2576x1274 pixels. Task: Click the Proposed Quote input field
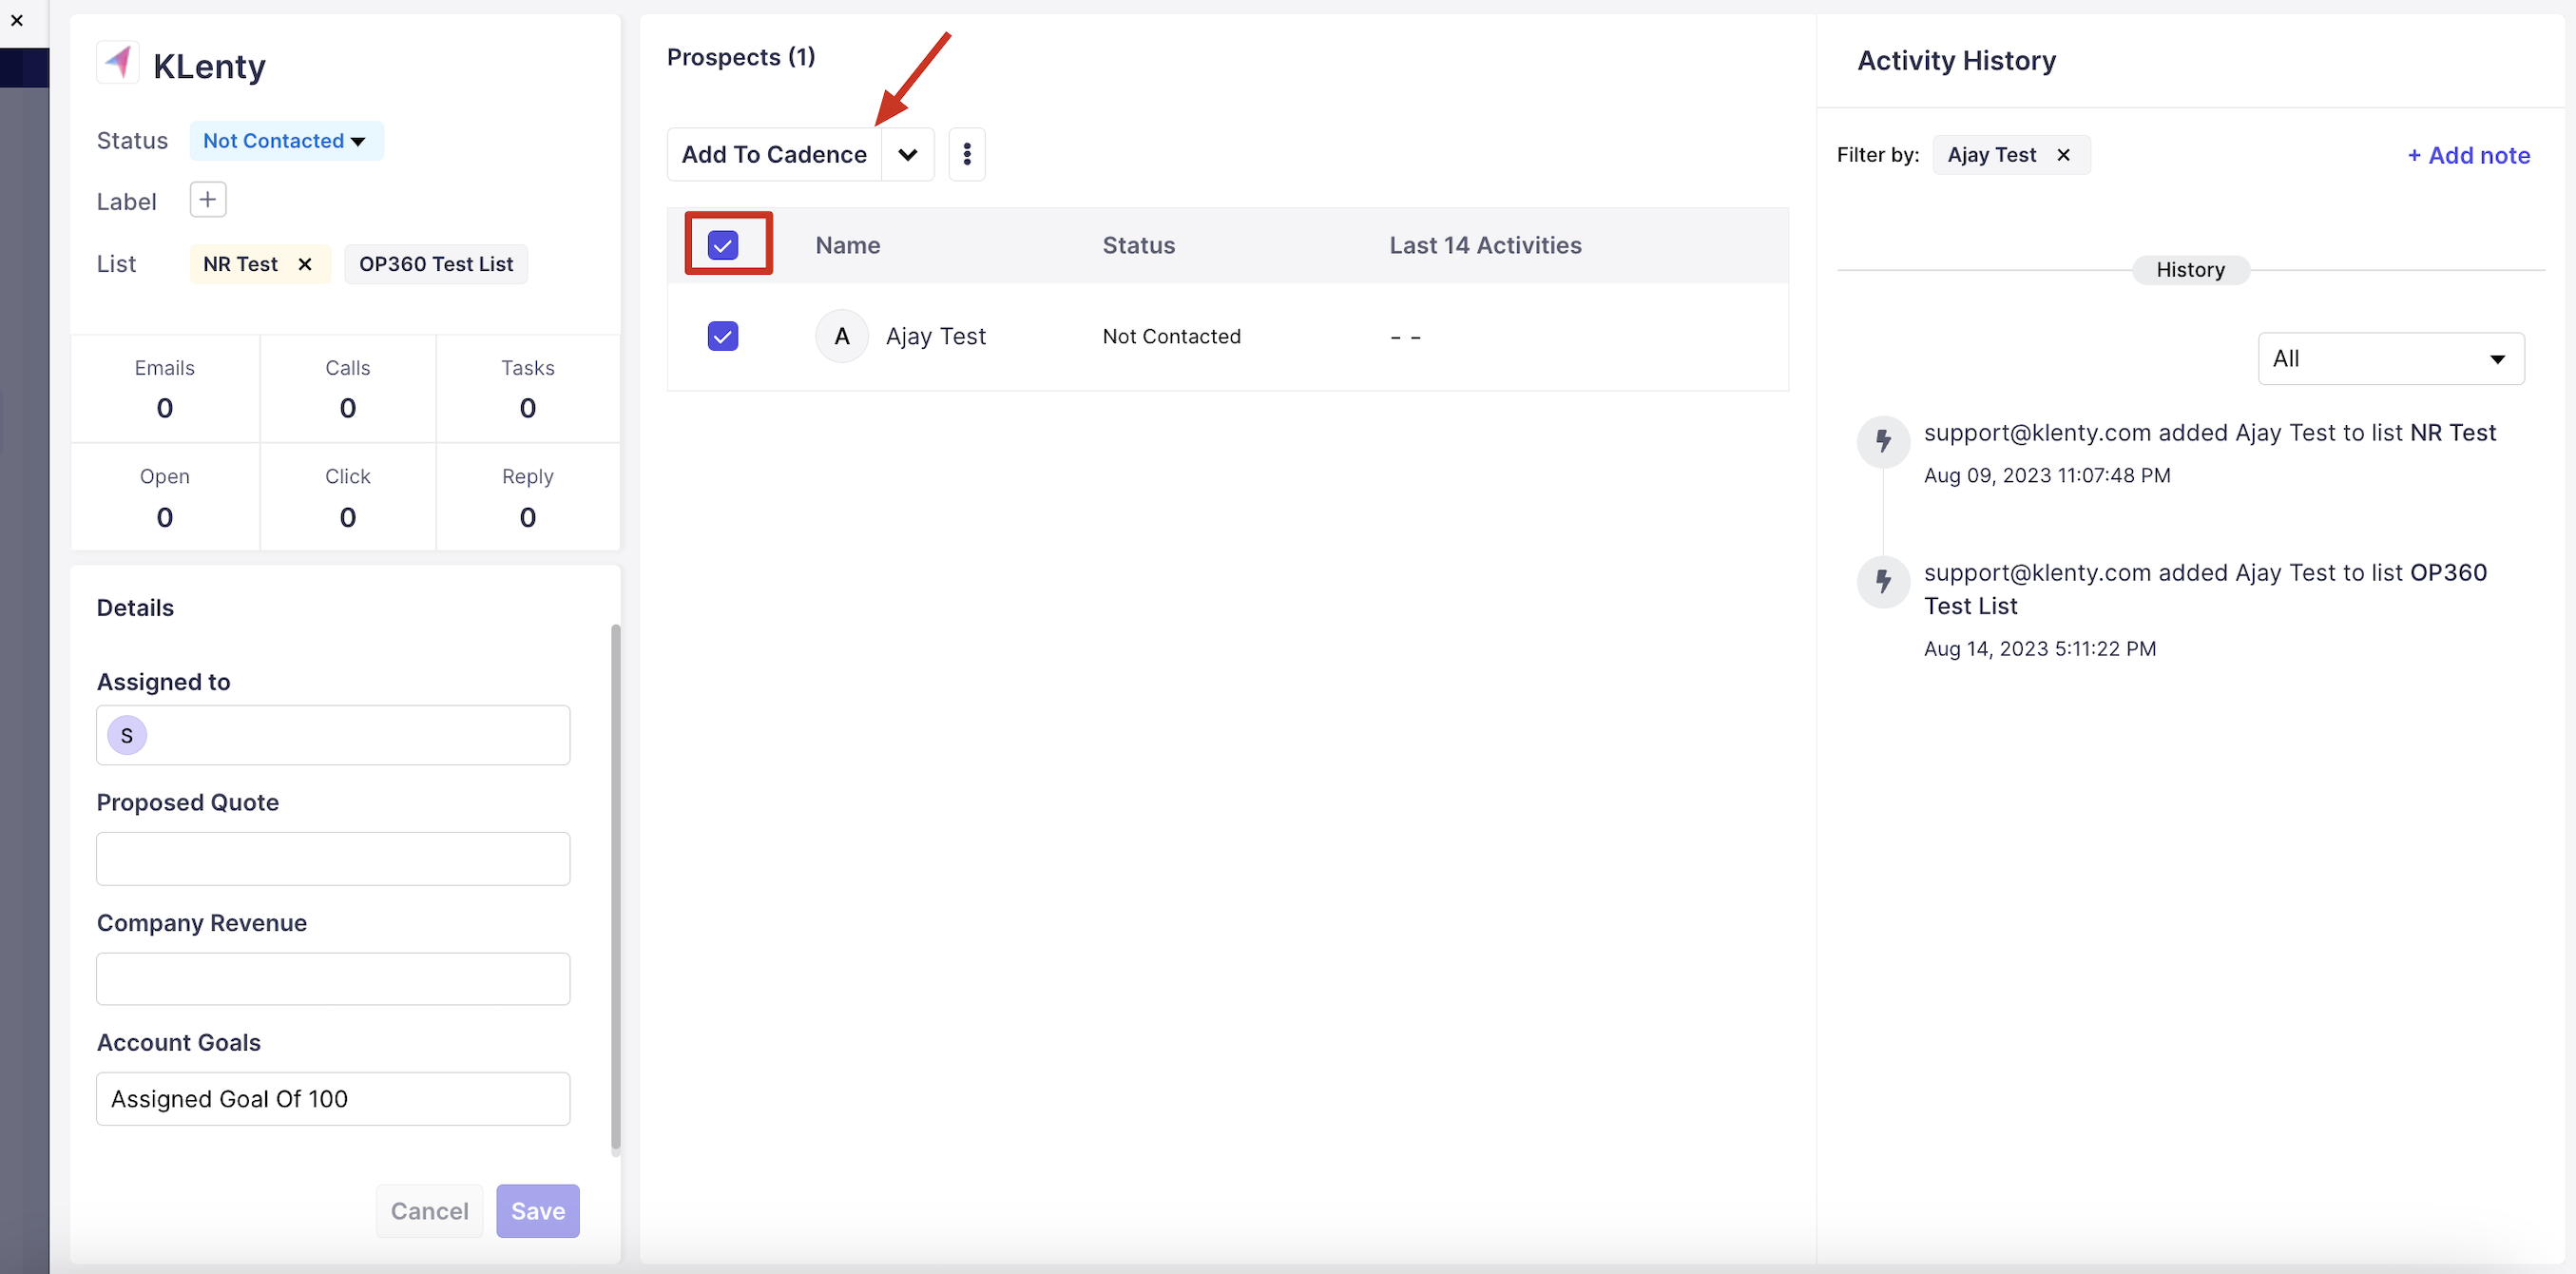click(333, 859)
